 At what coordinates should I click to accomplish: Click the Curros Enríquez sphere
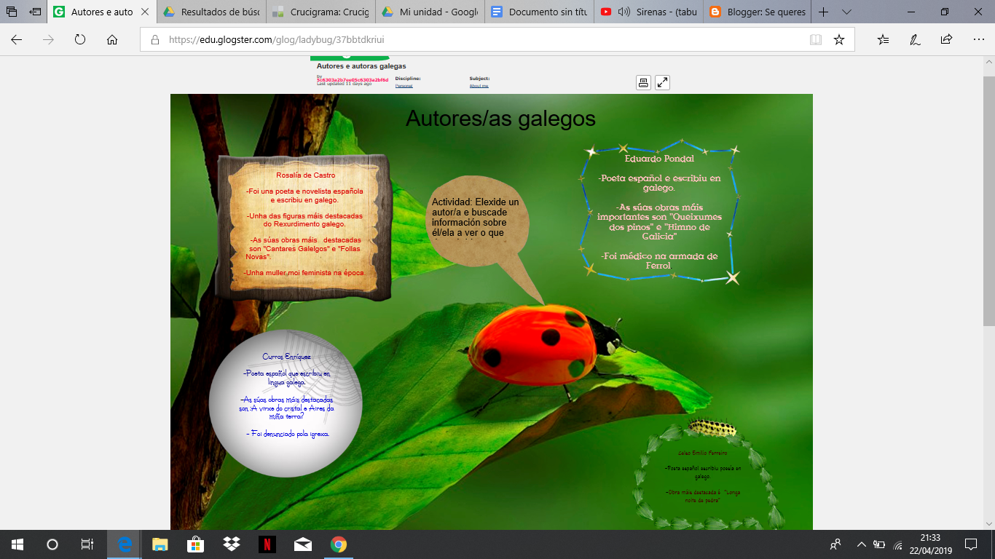(286, 403)
